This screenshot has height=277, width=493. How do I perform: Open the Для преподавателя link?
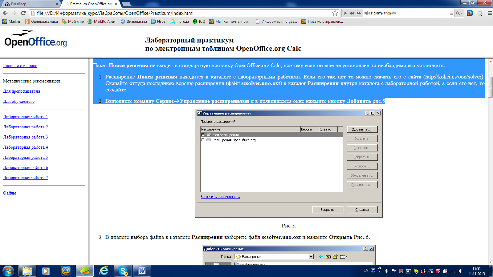pyautogui.click(x=22, y=91)
